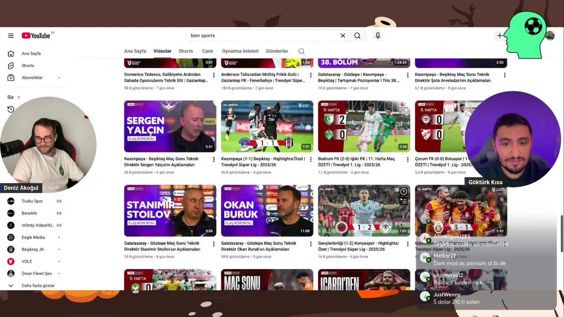Open options for Anderson Talisca video
Image resolution: width=564 pixels, height=317 pixels.
click(311, 75)
